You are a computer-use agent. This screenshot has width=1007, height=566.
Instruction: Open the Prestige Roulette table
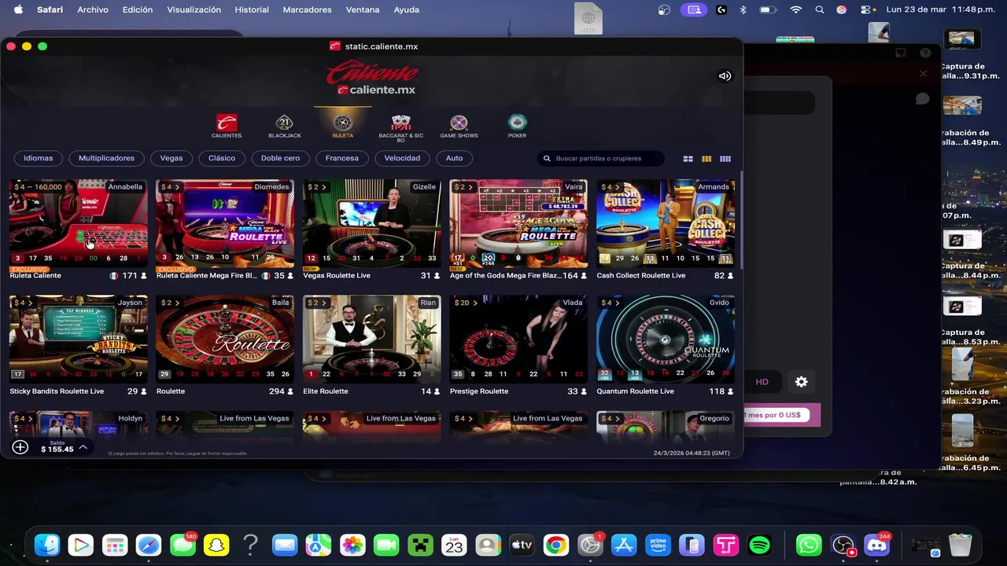tap(518, 338)
